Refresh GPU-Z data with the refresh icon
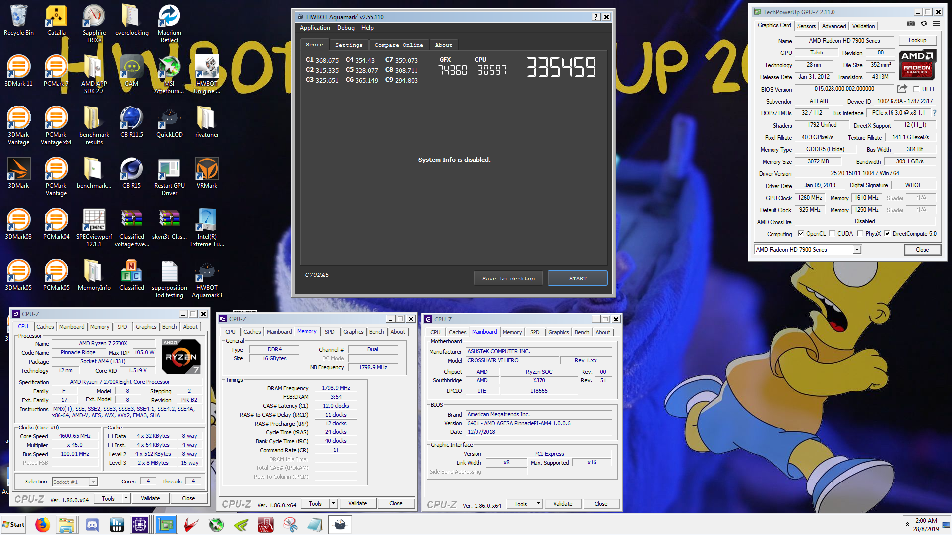The width and height of the screenshot is (952, 535). point(924,24)
